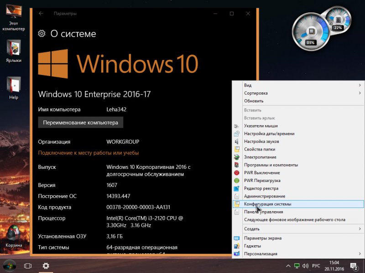
Task: Click the CPU usage gauge gadget
Action: 311,32
